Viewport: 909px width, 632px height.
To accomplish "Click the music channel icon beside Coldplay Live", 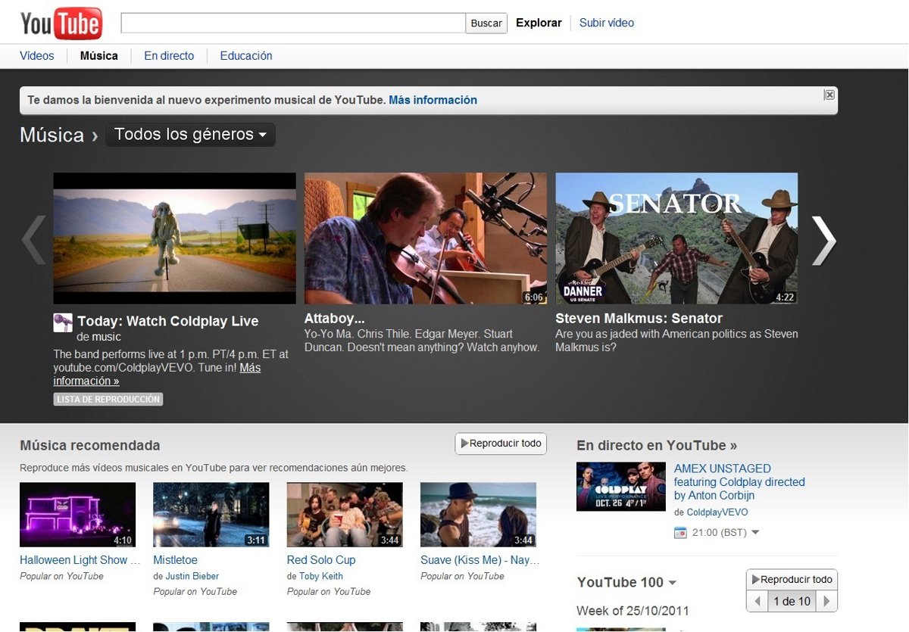I will (63, 322).
